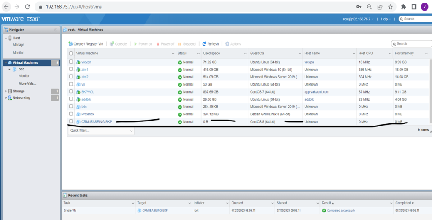Collapse the Host tree node
The height and width of the screenshot is (220, 432).
pyautogui.click(x=6, y=38)
